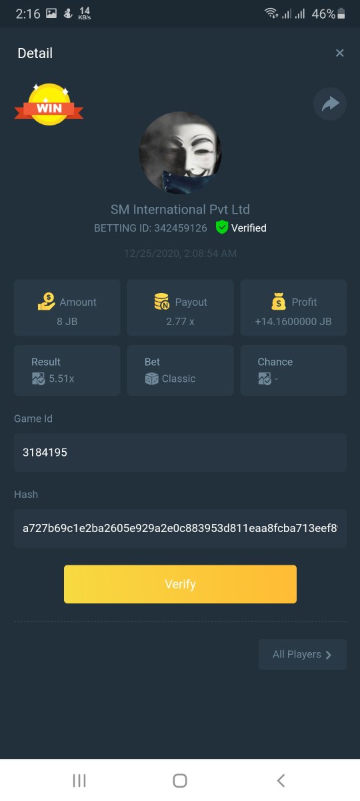
Task: Select the Hash value field
Action: [x=180, y=528]
